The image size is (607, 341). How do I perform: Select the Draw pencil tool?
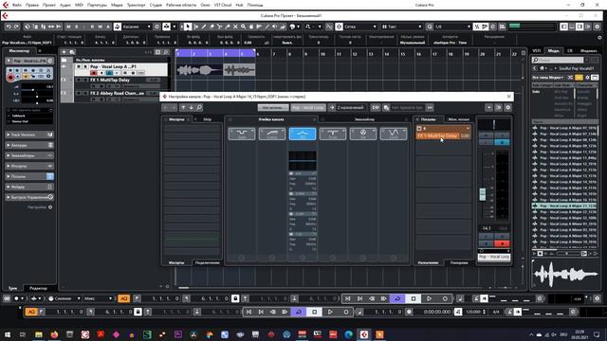204,27
